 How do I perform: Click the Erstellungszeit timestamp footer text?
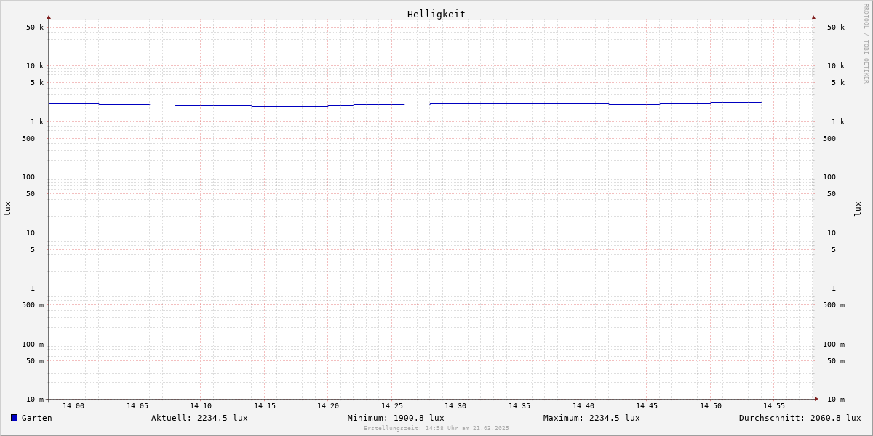pyautogui.click(x=436, y=428)
